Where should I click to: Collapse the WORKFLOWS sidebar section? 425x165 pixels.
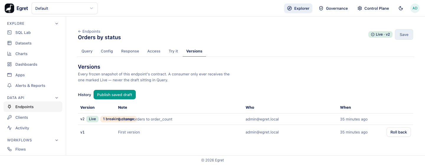tap(57, 140)
